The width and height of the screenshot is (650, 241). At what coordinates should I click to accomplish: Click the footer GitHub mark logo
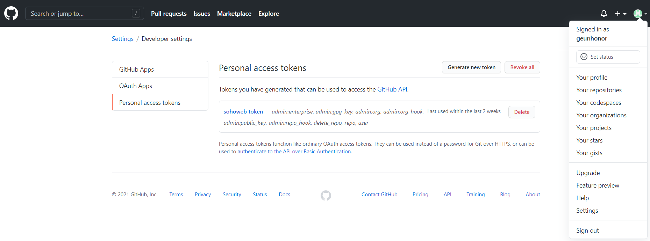326,195
